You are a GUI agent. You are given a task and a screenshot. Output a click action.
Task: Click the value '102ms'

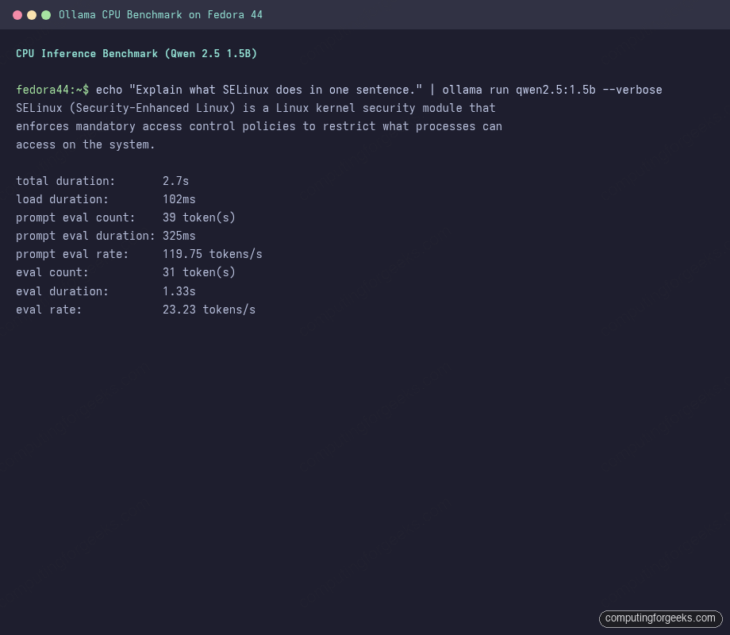[179, 199]
